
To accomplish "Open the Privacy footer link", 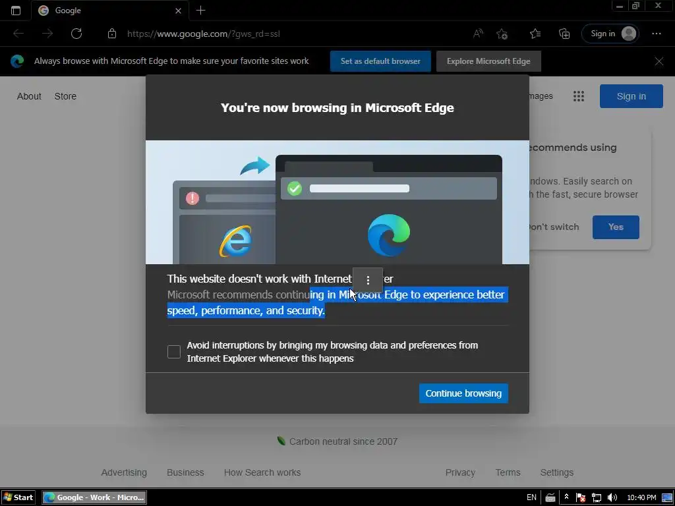I will click(460, 472).
